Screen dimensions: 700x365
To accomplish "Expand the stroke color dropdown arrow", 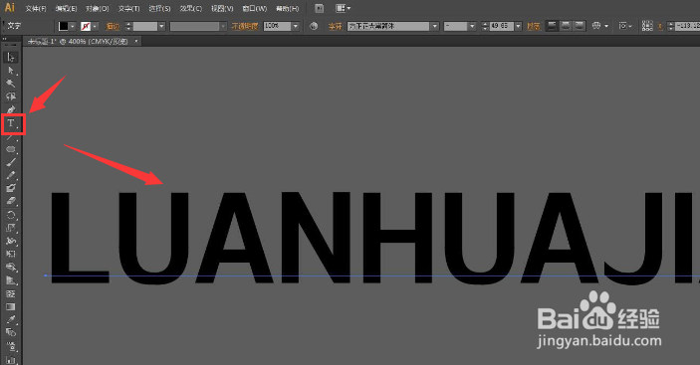I will (95, 26).
